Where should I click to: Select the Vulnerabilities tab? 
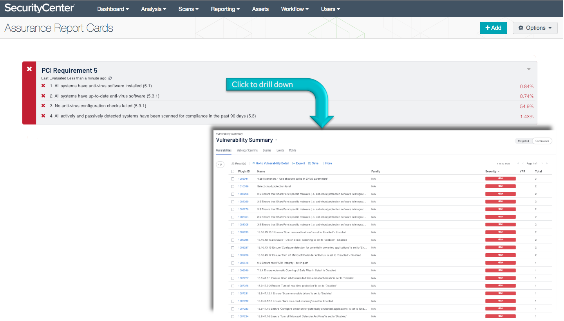click(x=224, y=150)
